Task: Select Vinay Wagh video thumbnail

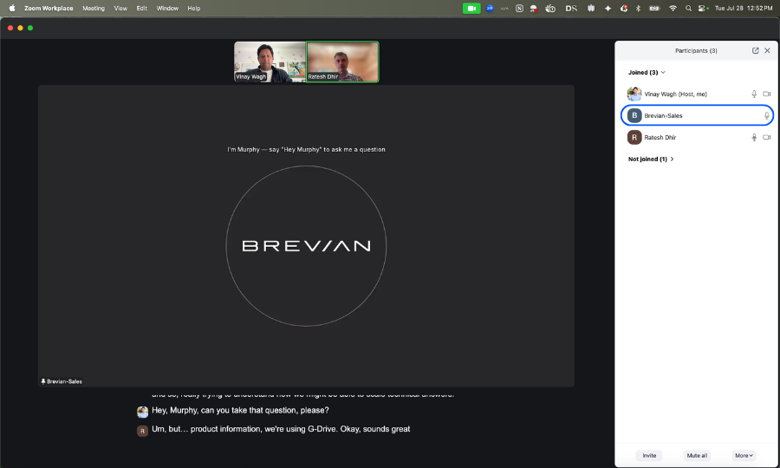Action: coord(270,62)
